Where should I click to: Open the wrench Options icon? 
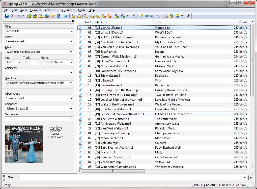pyautogui.click(x=188, y=16)
